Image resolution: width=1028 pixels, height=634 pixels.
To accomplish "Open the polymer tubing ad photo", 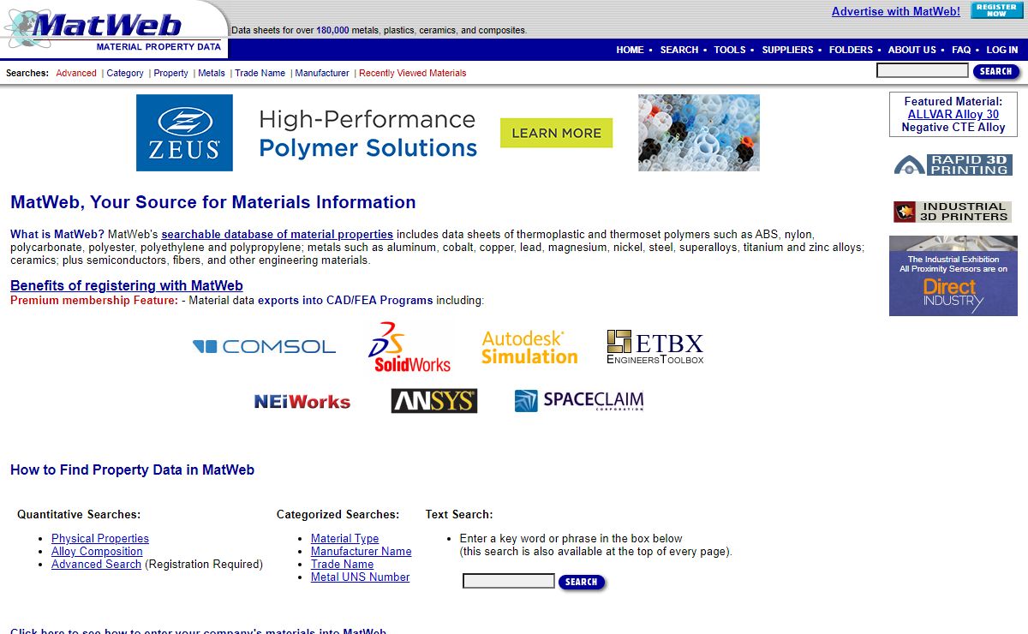I will 699,133.
